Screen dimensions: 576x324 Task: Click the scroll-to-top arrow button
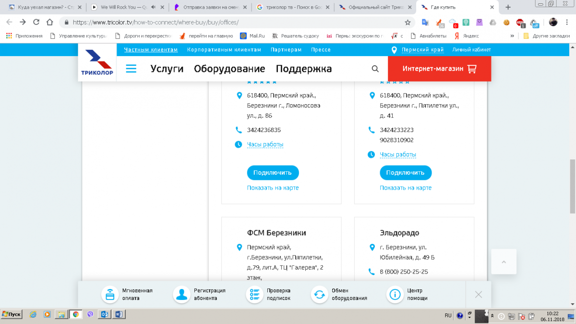click(504, 262)
